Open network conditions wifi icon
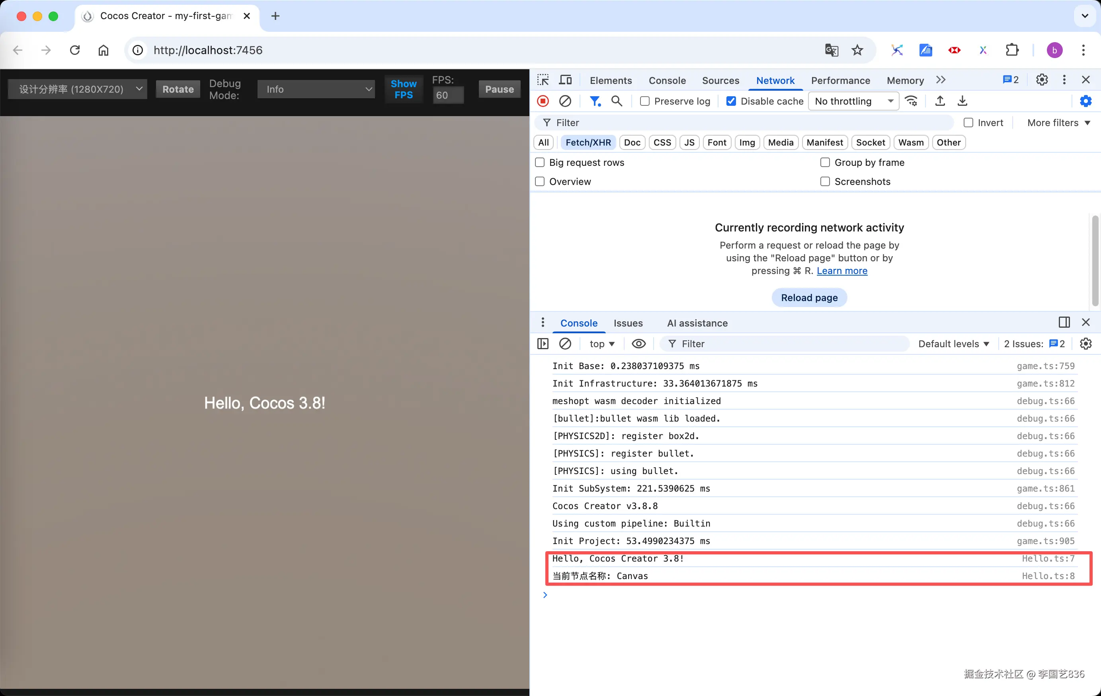The height and width of the screenshot is (696, 1101). click(x=911, y=101)
